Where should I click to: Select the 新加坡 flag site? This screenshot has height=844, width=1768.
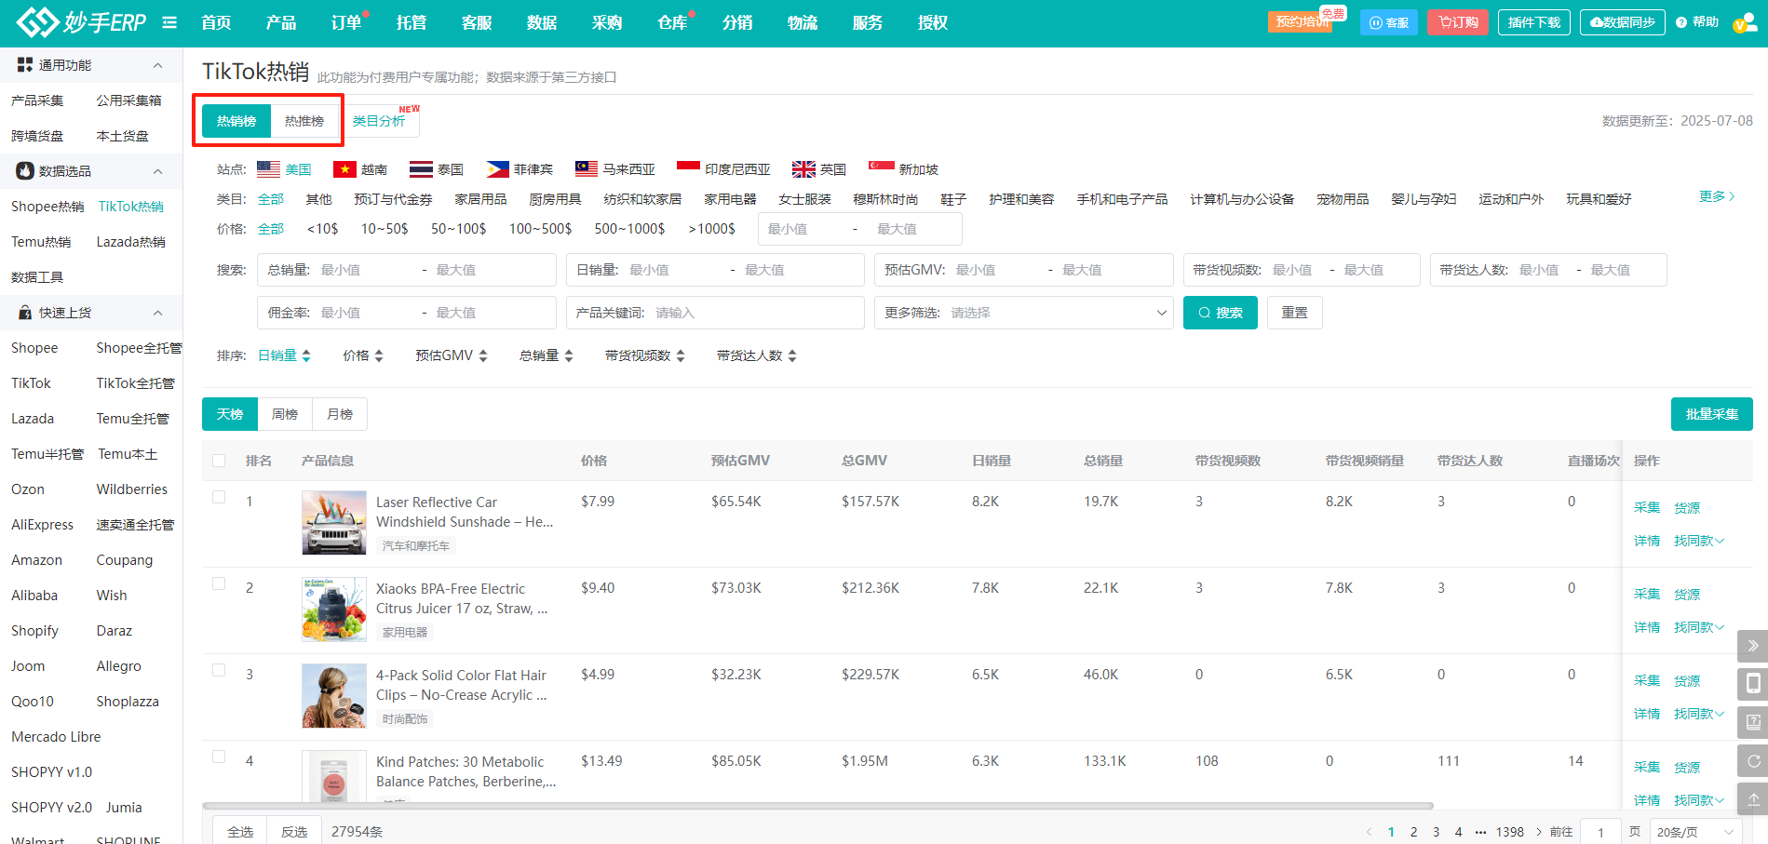903,169
